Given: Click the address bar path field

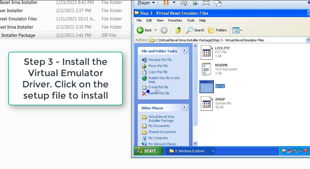Looking at the screenshot, I should [227, 40].
